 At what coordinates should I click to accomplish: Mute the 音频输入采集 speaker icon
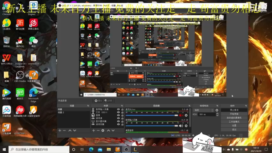(181, 126)
